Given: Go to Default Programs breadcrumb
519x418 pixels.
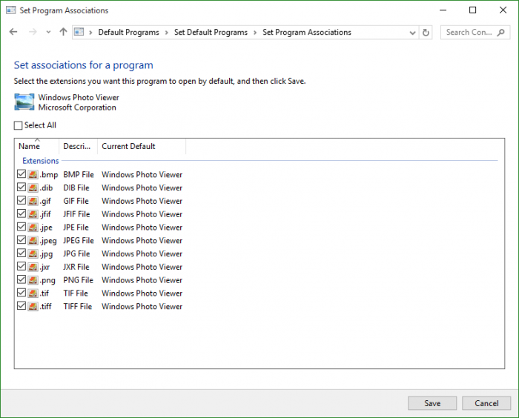Looking at the screenshot, I should (128, 33).
